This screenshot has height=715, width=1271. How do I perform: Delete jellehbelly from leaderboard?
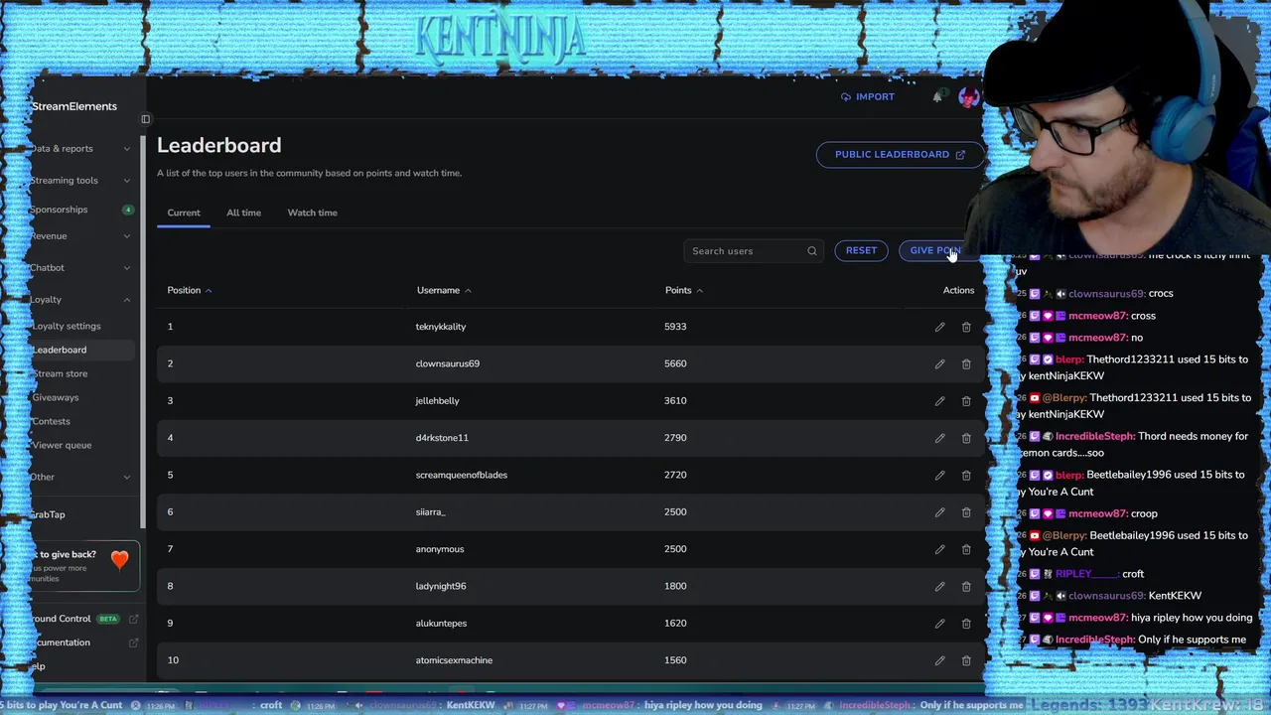pos(966,401)
